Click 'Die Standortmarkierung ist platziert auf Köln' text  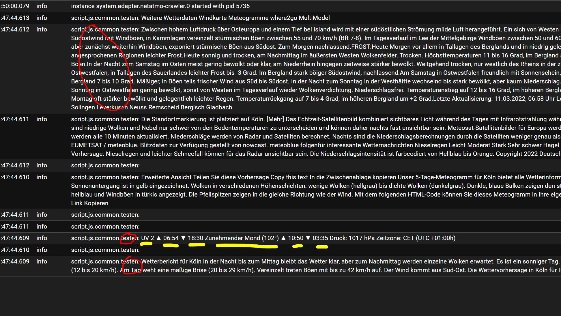[203, 119]
